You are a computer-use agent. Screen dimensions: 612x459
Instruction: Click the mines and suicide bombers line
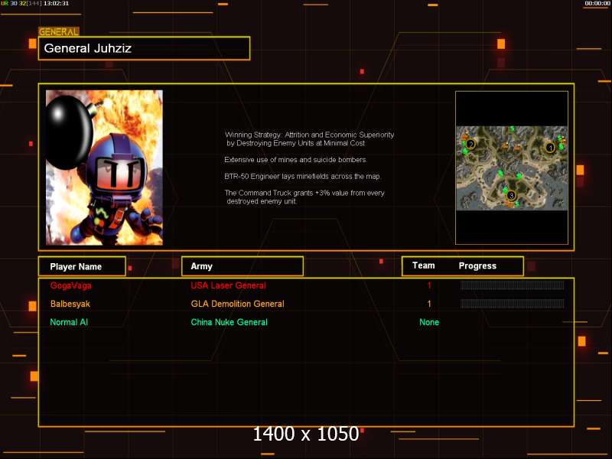[x=295, y=160]
